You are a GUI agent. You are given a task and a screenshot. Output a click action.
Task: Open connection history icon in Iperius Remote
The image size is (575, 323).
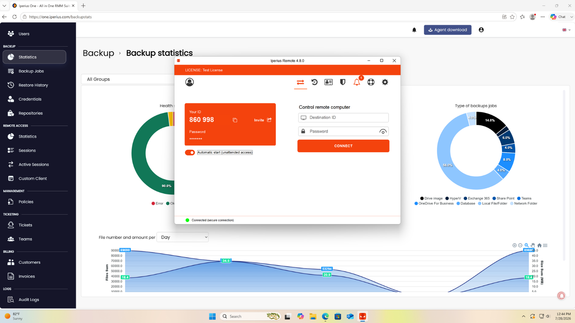tap(314, 82)
